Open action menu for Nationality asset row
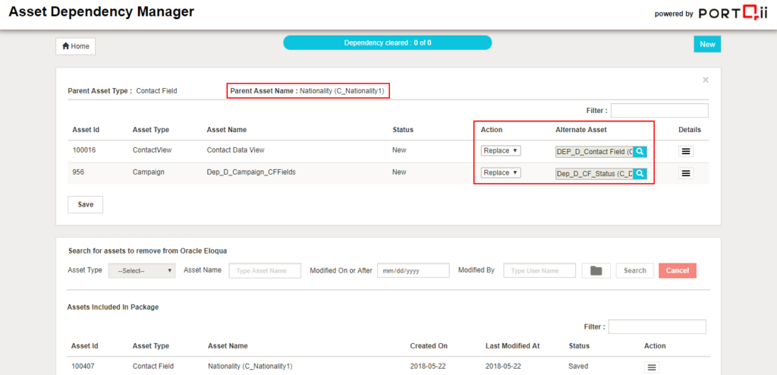Screen dimensions: 777x375 [652, 367]
